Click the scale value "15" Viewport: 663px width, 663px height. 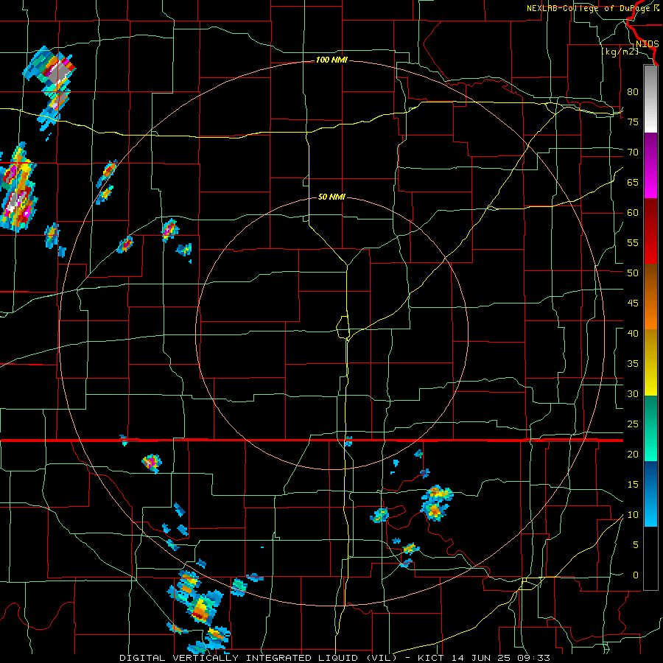pyautogui.click(x=633, y=485)
